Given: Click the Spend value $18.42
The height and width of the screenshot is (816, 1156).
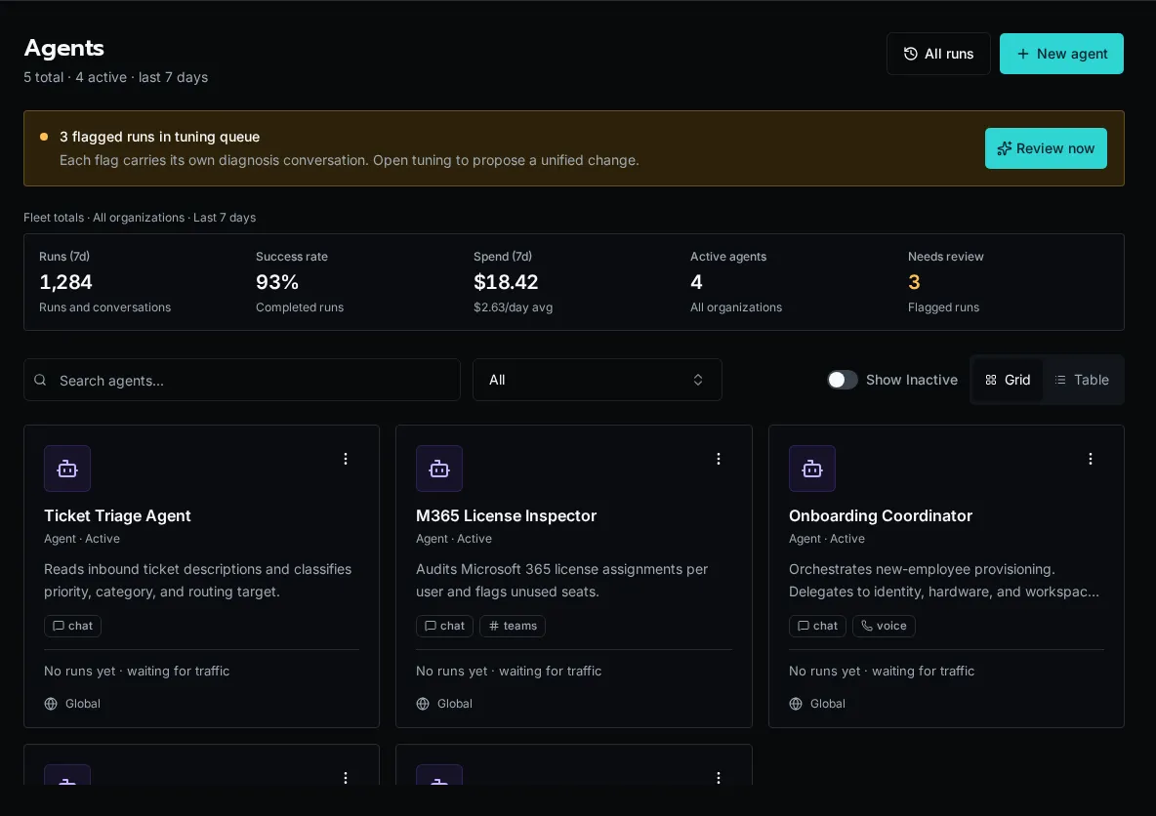Looking at the screenshot, I should pyautogui.click(x=506, y=282).
